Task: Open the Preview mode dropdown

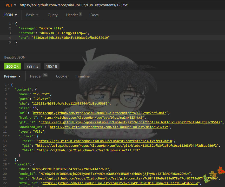Action: (12, 76)
